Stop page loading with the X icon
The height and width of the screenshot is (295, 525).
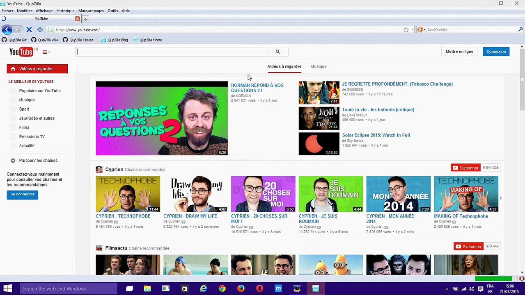(x=29, y=29)
